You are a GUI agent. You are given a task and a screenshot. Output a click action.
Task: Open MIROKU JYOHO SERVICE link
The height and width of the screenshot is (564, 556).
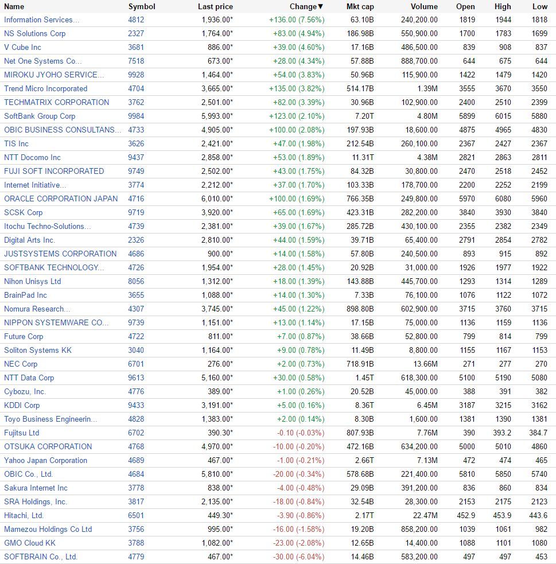pyautogui.click(x=54, y=75)
